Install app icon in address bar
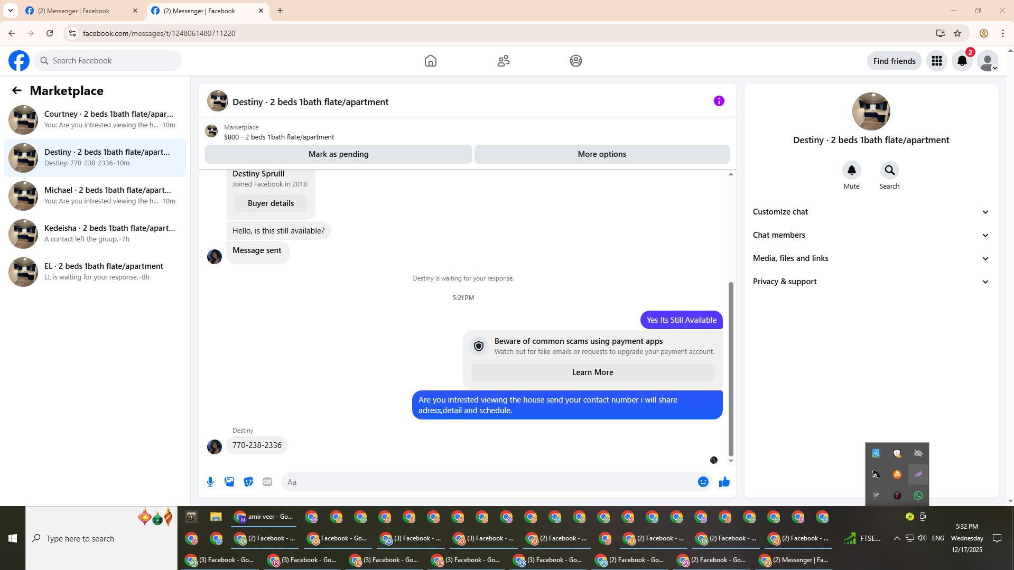Image resolution: width=1014 pixels, height=570 pixels. [941, 33]
